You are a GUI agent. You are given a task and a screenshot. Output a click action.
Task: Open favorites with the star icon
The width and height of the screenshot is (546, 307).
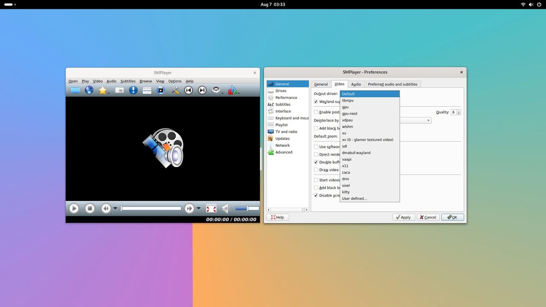tap(102, 90)
